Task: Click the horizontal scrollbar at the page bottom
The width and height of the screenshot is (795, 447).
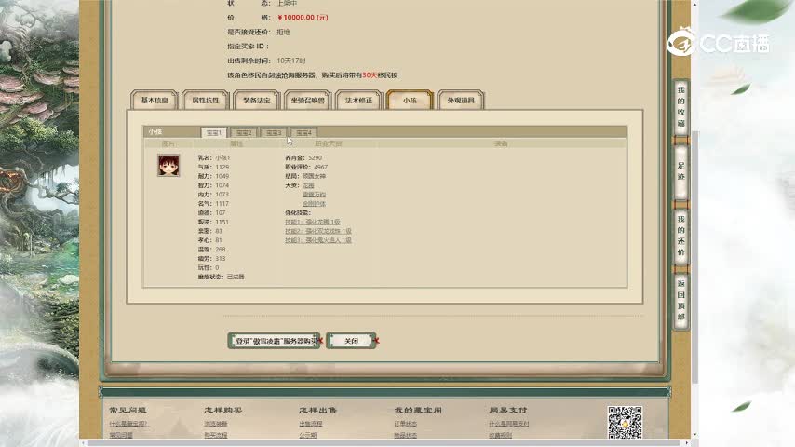Action: (x=384, y=443)
